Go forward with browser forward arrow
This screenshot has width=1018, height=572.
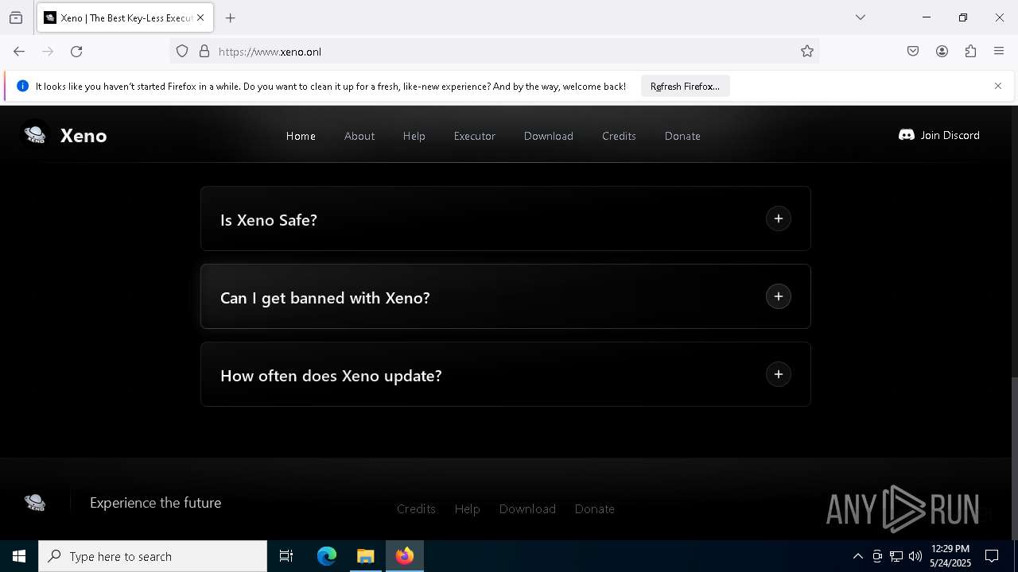click(48, 52)
